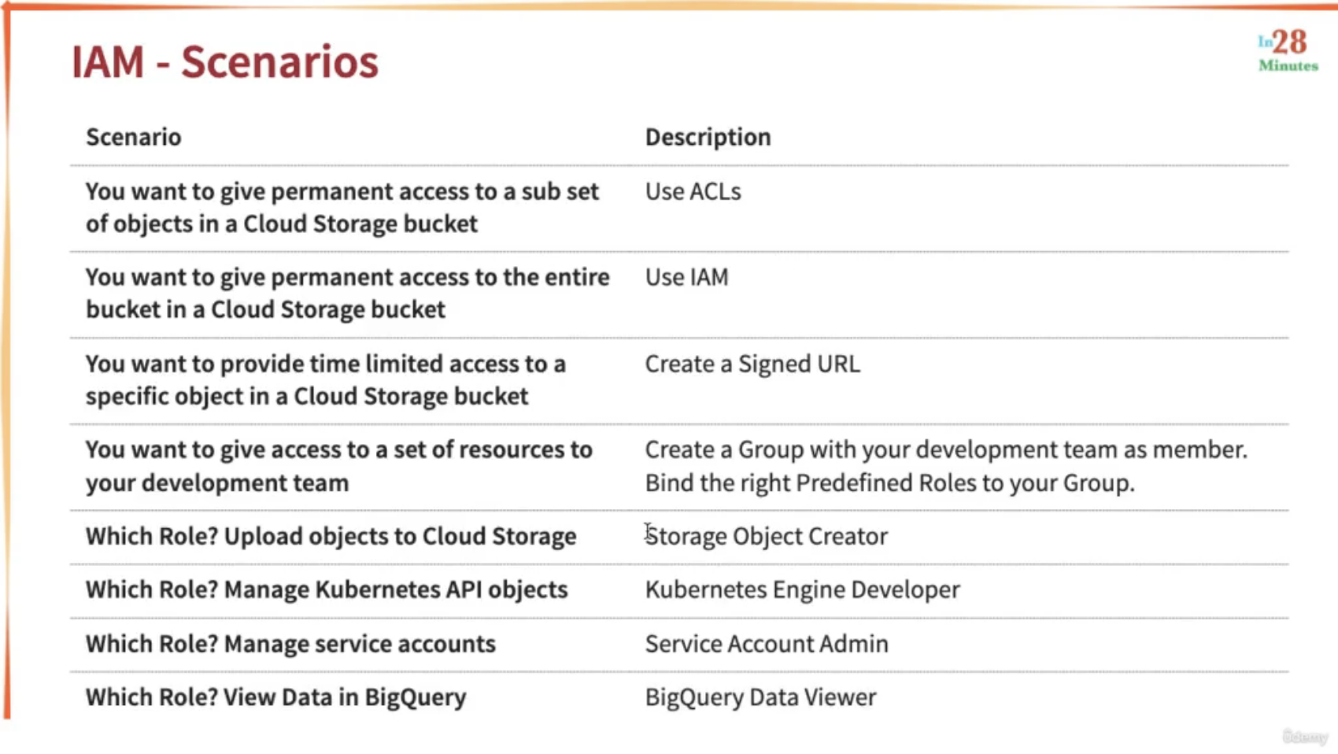Click the IAM - Scenarios slide title
1338x754 pixels.
[225, 61]
